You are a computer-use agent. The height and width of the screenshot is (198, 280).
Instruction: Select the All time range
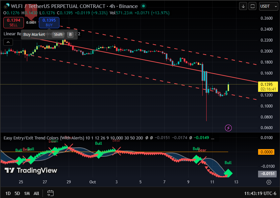coord(36,193)
